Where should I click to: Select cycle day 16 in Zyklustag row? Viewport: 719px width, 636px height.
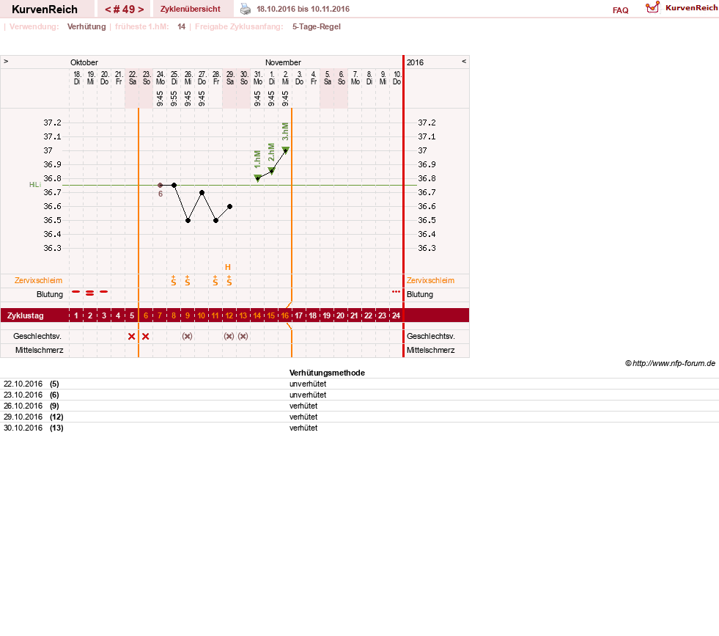(285, 315)
